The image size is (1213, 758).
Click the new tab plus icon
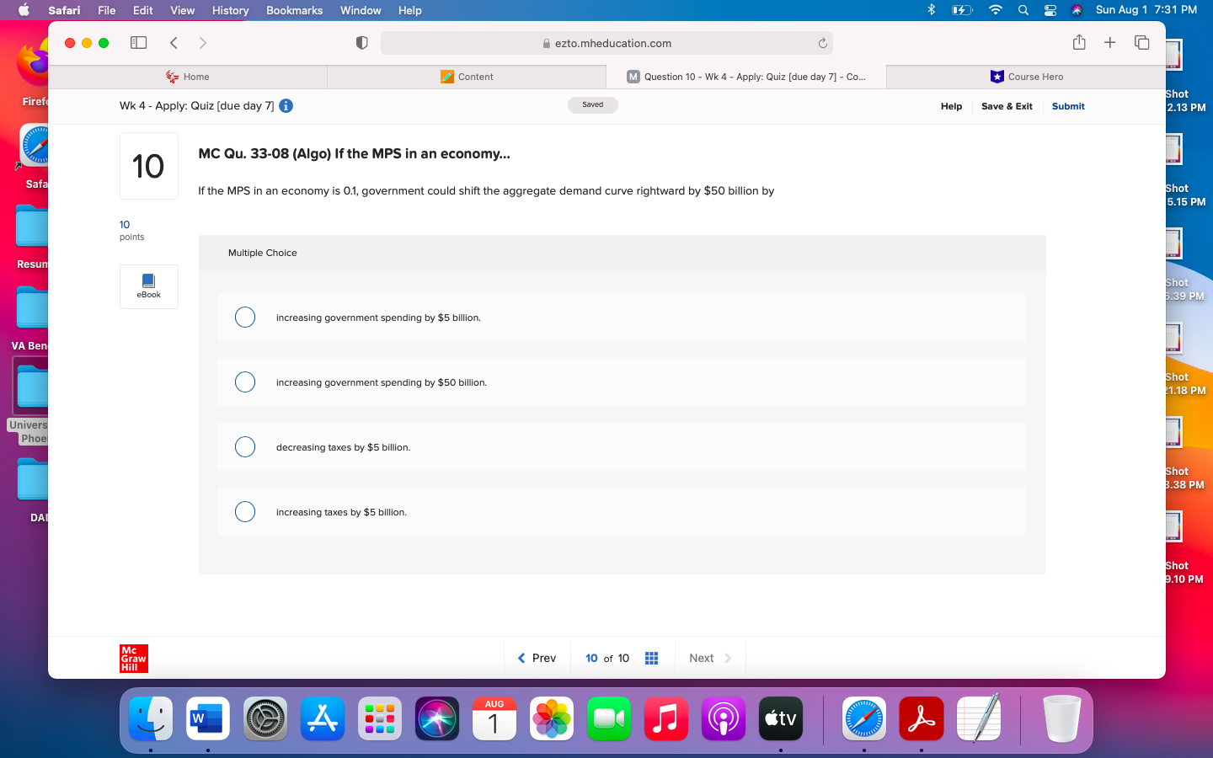(x=1109, y=42)
